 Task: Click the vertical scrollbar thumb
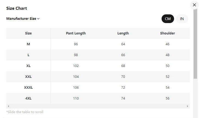tap(195, 44)
